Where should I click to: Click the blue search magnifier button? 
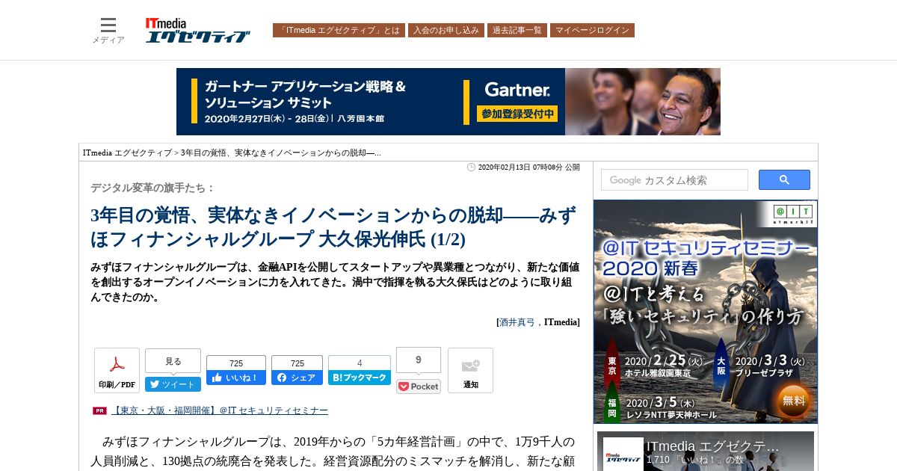[784, 180]
